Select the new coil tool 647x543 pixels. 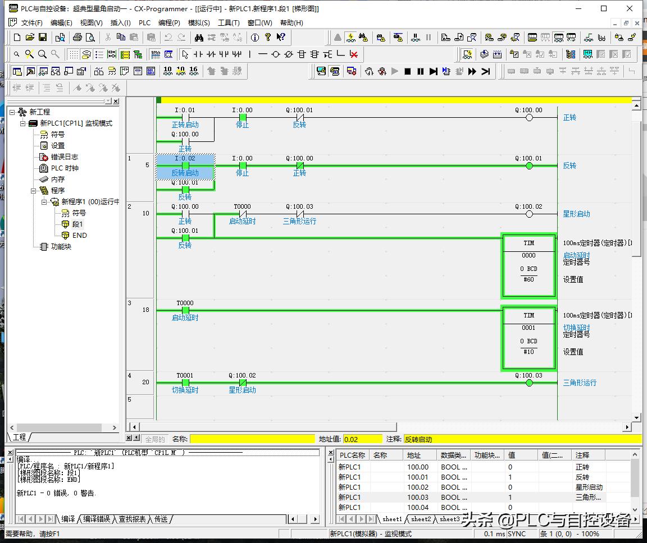point(275,54)
